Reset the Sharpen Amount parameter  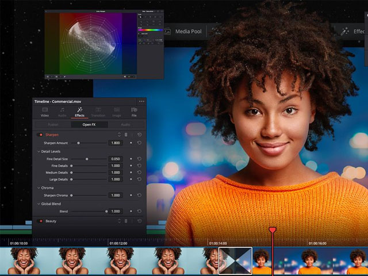[x=139, y=143]
